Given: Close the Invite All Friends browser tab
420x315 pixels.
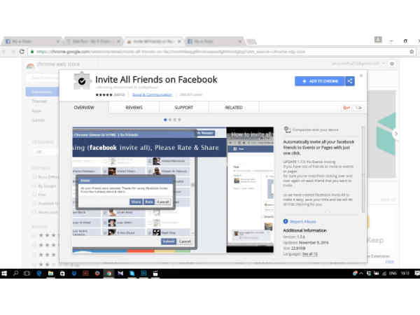Looking at the screenshot, I should 179,41.
